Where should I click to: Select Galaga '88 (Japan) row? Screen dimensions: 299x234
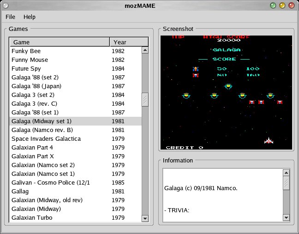[76, 86]
